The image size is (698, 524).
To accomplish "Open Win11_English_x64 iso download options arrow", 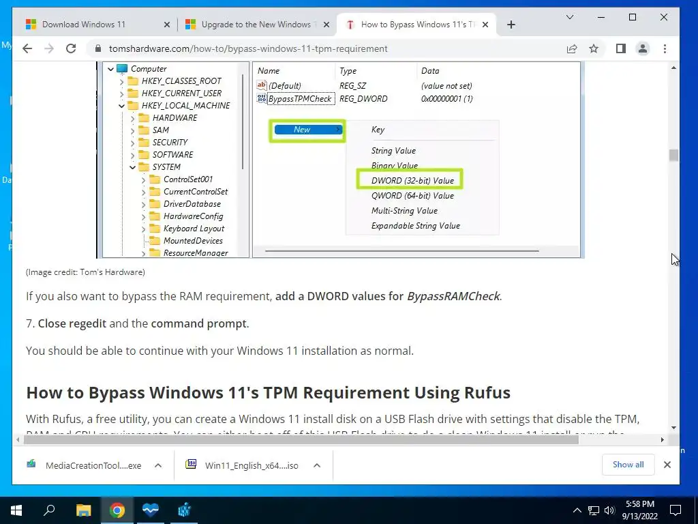I will tap(317, 465).
